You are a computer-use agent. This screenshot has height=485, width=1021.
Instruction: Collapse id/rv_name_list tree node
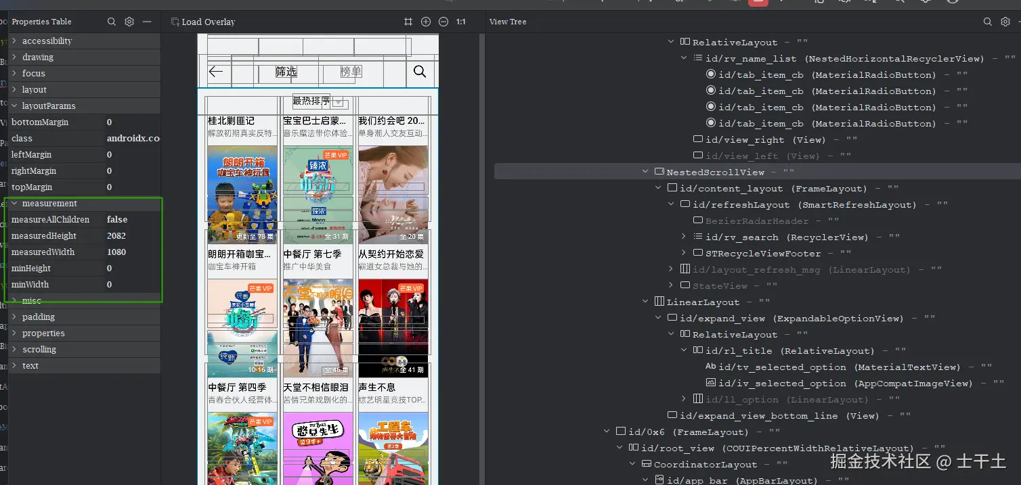(x=684, y=59)
